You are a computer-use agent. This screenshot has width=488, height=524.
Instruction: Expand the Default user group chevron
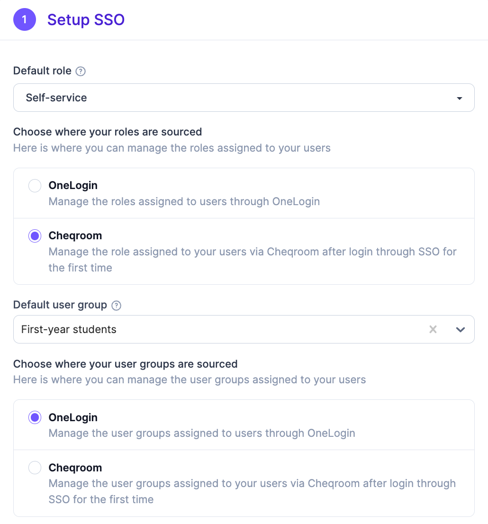pyautogui.click(x=460, y=329)
